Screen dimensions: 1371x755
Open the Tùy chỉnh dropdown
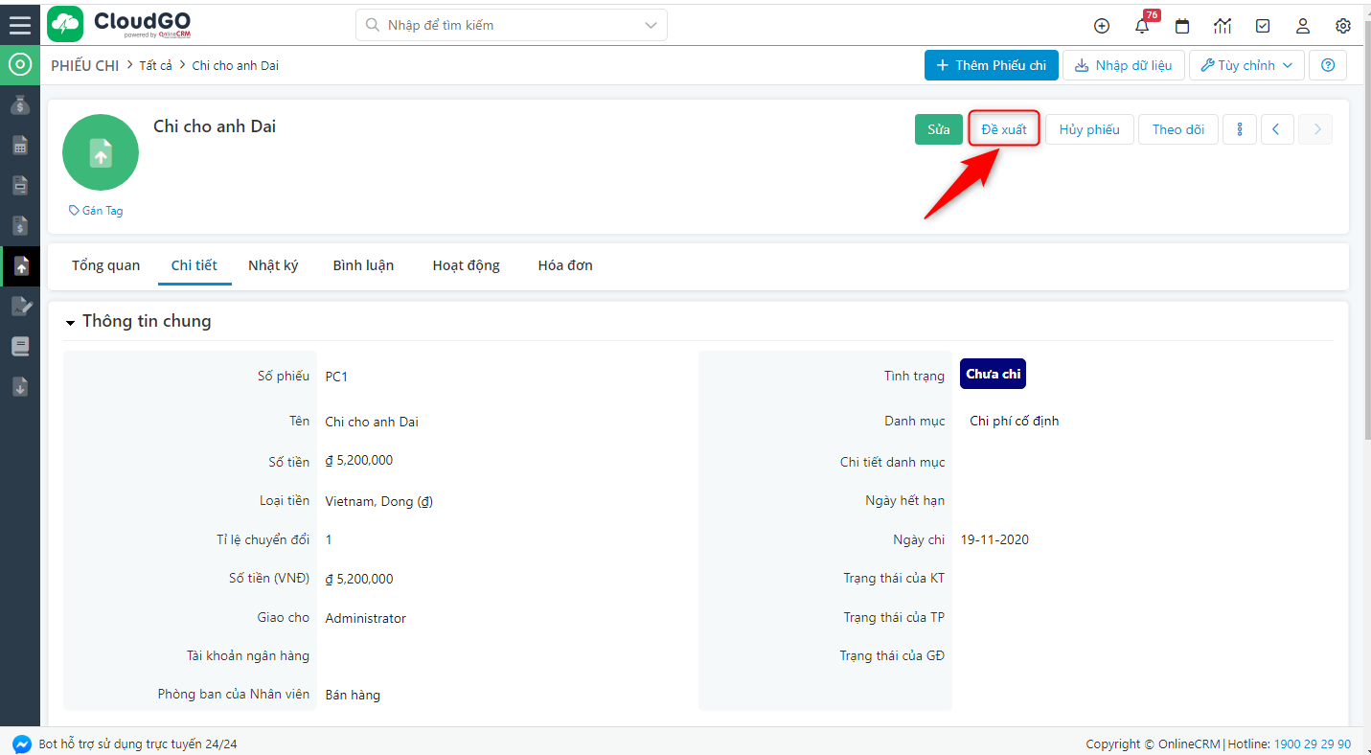tap(1246, 65)
